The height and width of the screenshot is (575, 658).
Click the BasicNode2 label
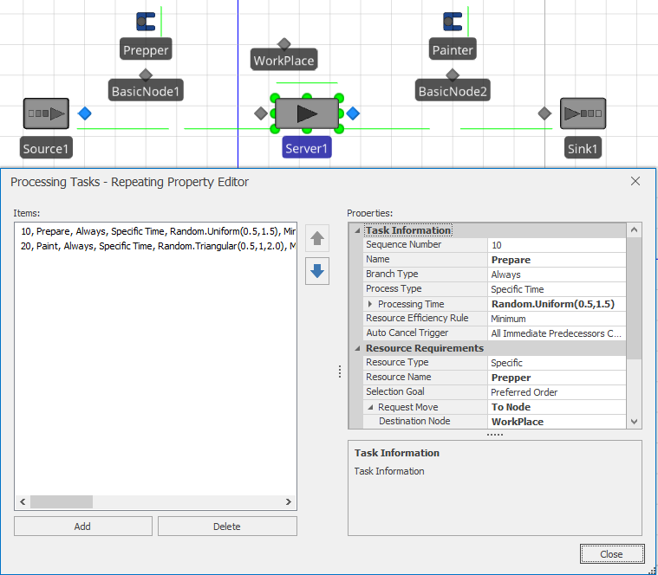[453, 91]
